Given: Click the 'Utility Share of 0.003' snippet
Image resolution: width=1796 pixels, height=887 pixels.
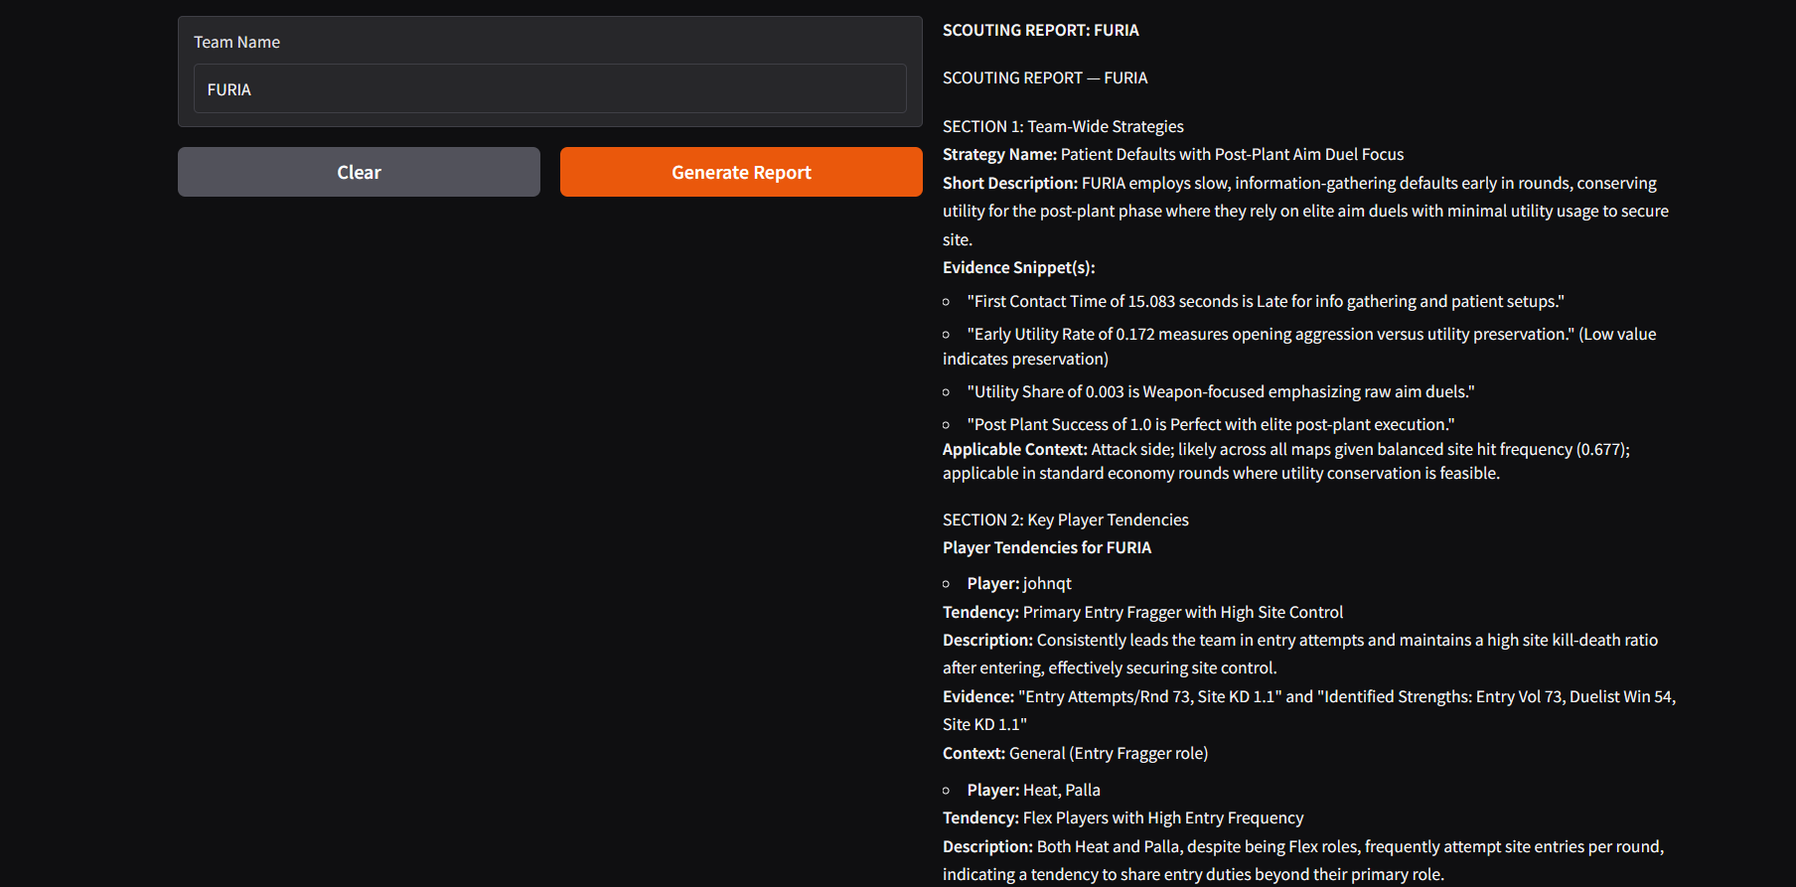Looking at the screenshot, I should click(1221, 391).
